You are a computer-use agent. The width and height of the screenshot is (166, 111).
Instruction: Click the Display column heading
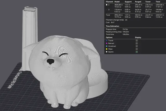point(138,37)
